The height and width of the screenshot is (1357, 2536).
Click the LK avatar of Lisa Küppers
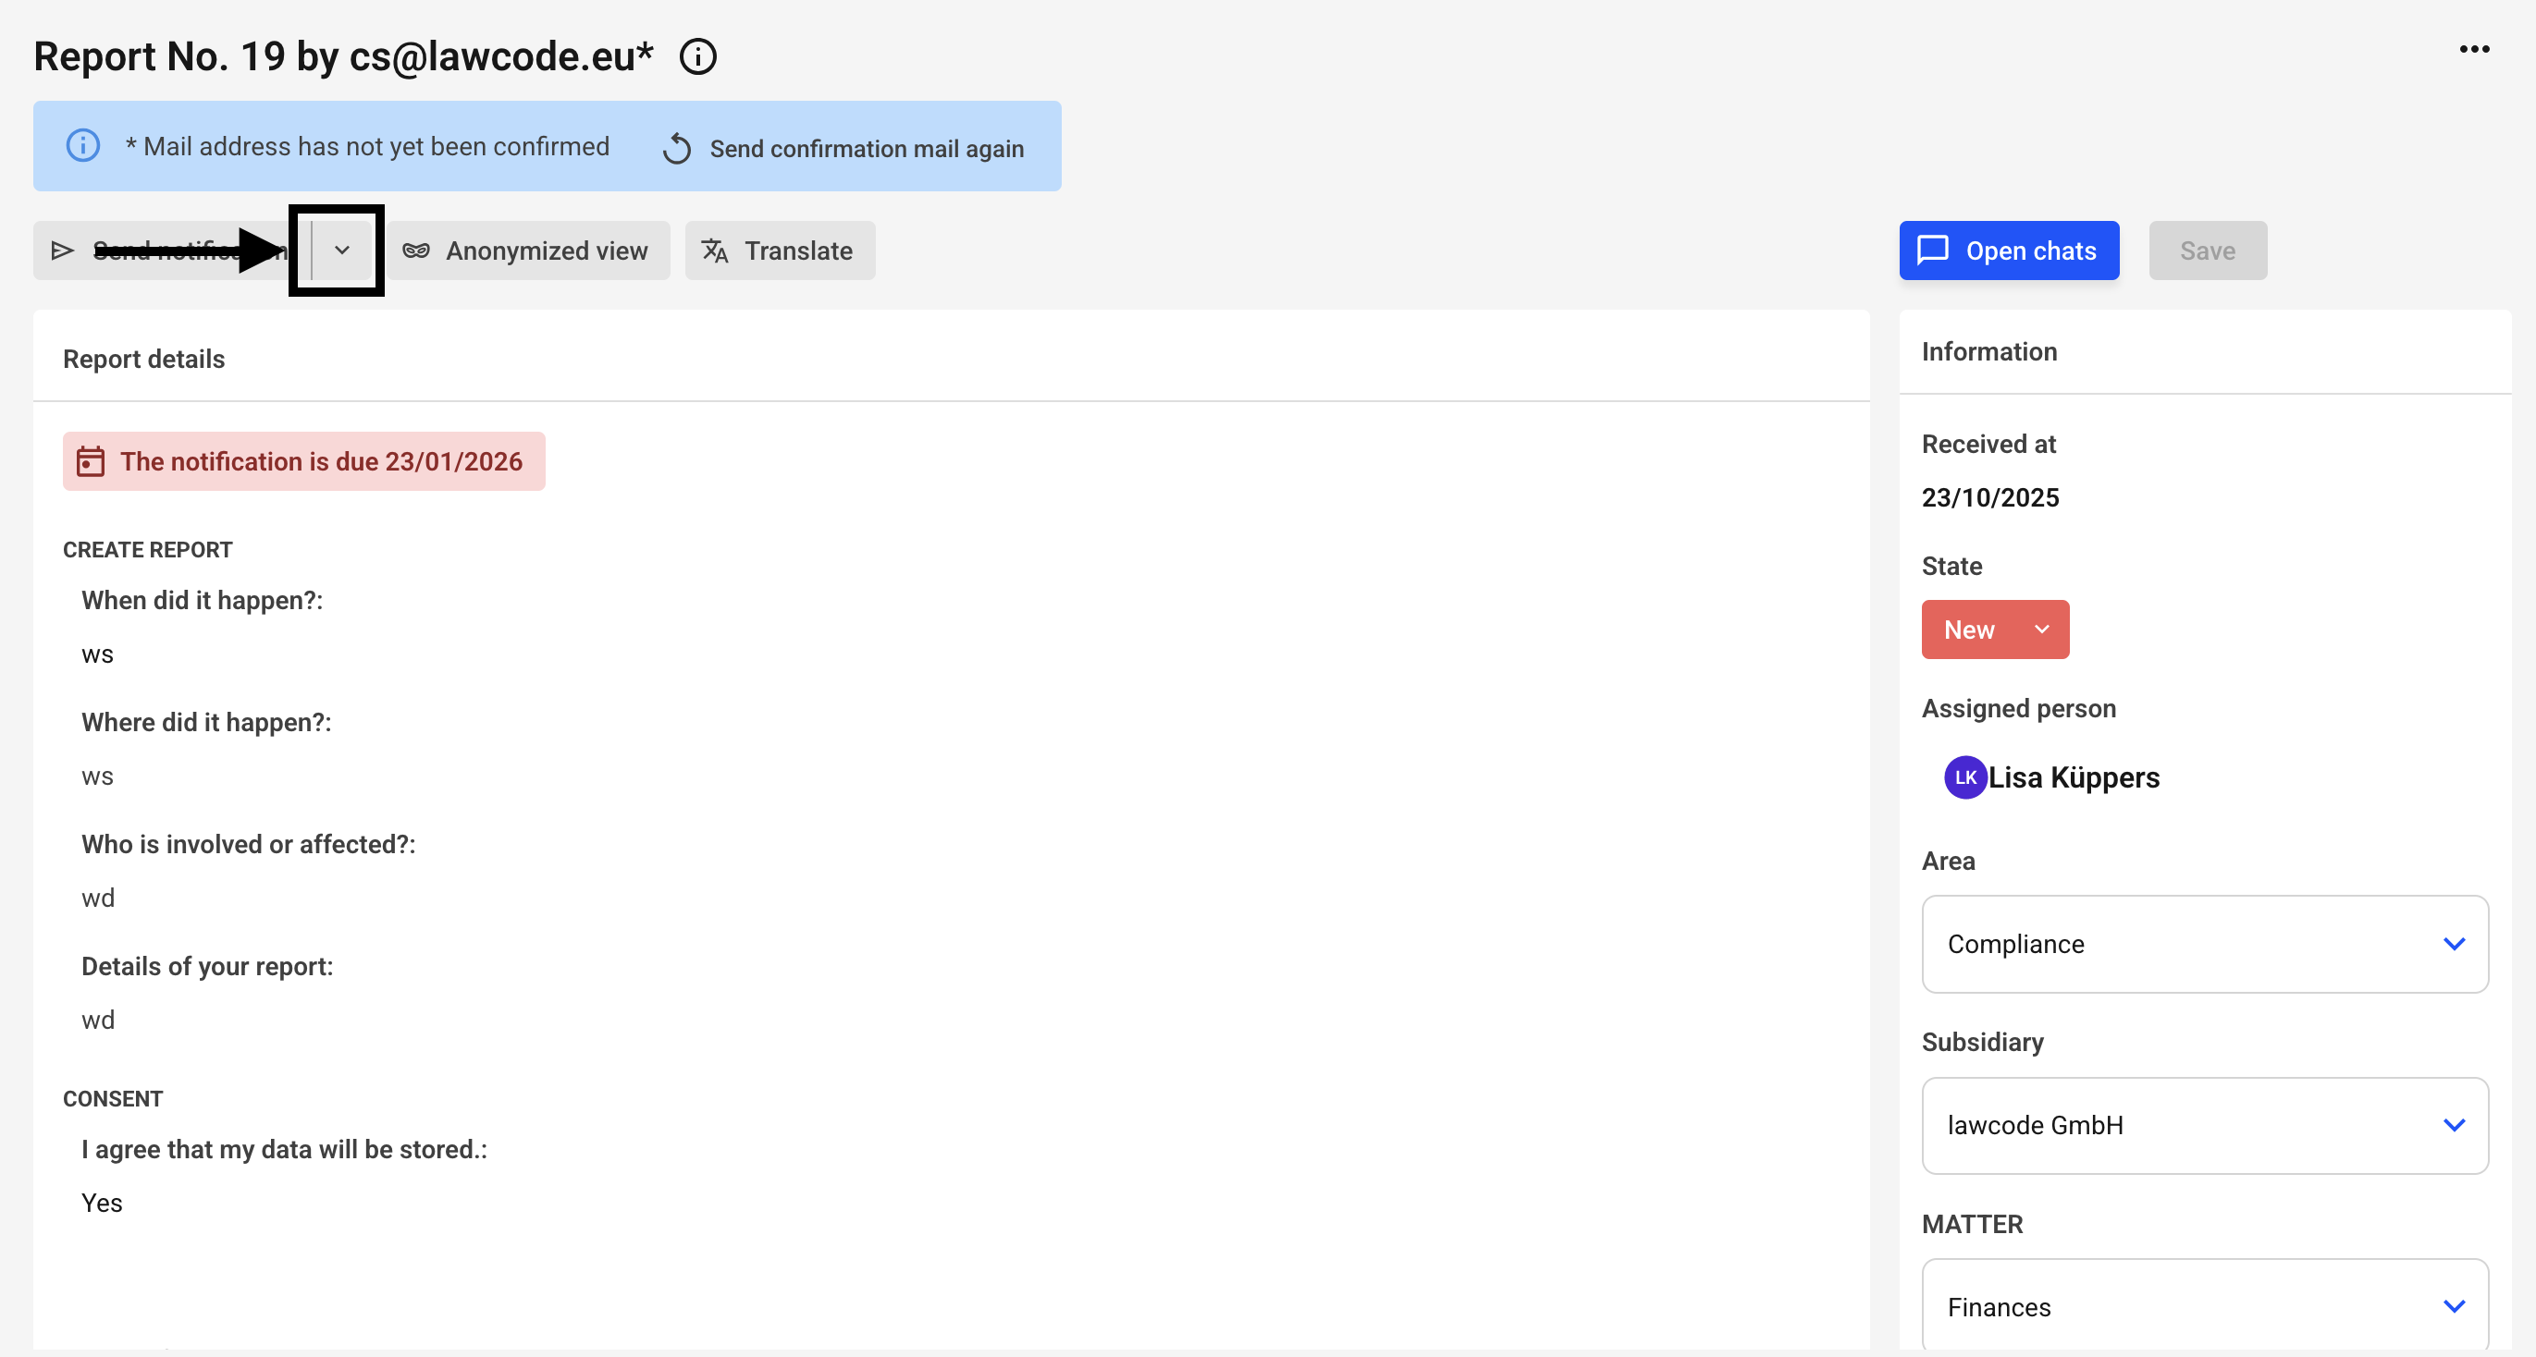pyautogui.click(x=1965, y=777)
